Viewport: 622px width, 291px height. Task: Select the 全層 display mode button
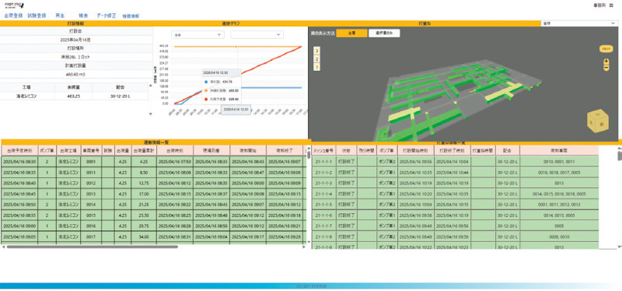(x=352, y=33)
